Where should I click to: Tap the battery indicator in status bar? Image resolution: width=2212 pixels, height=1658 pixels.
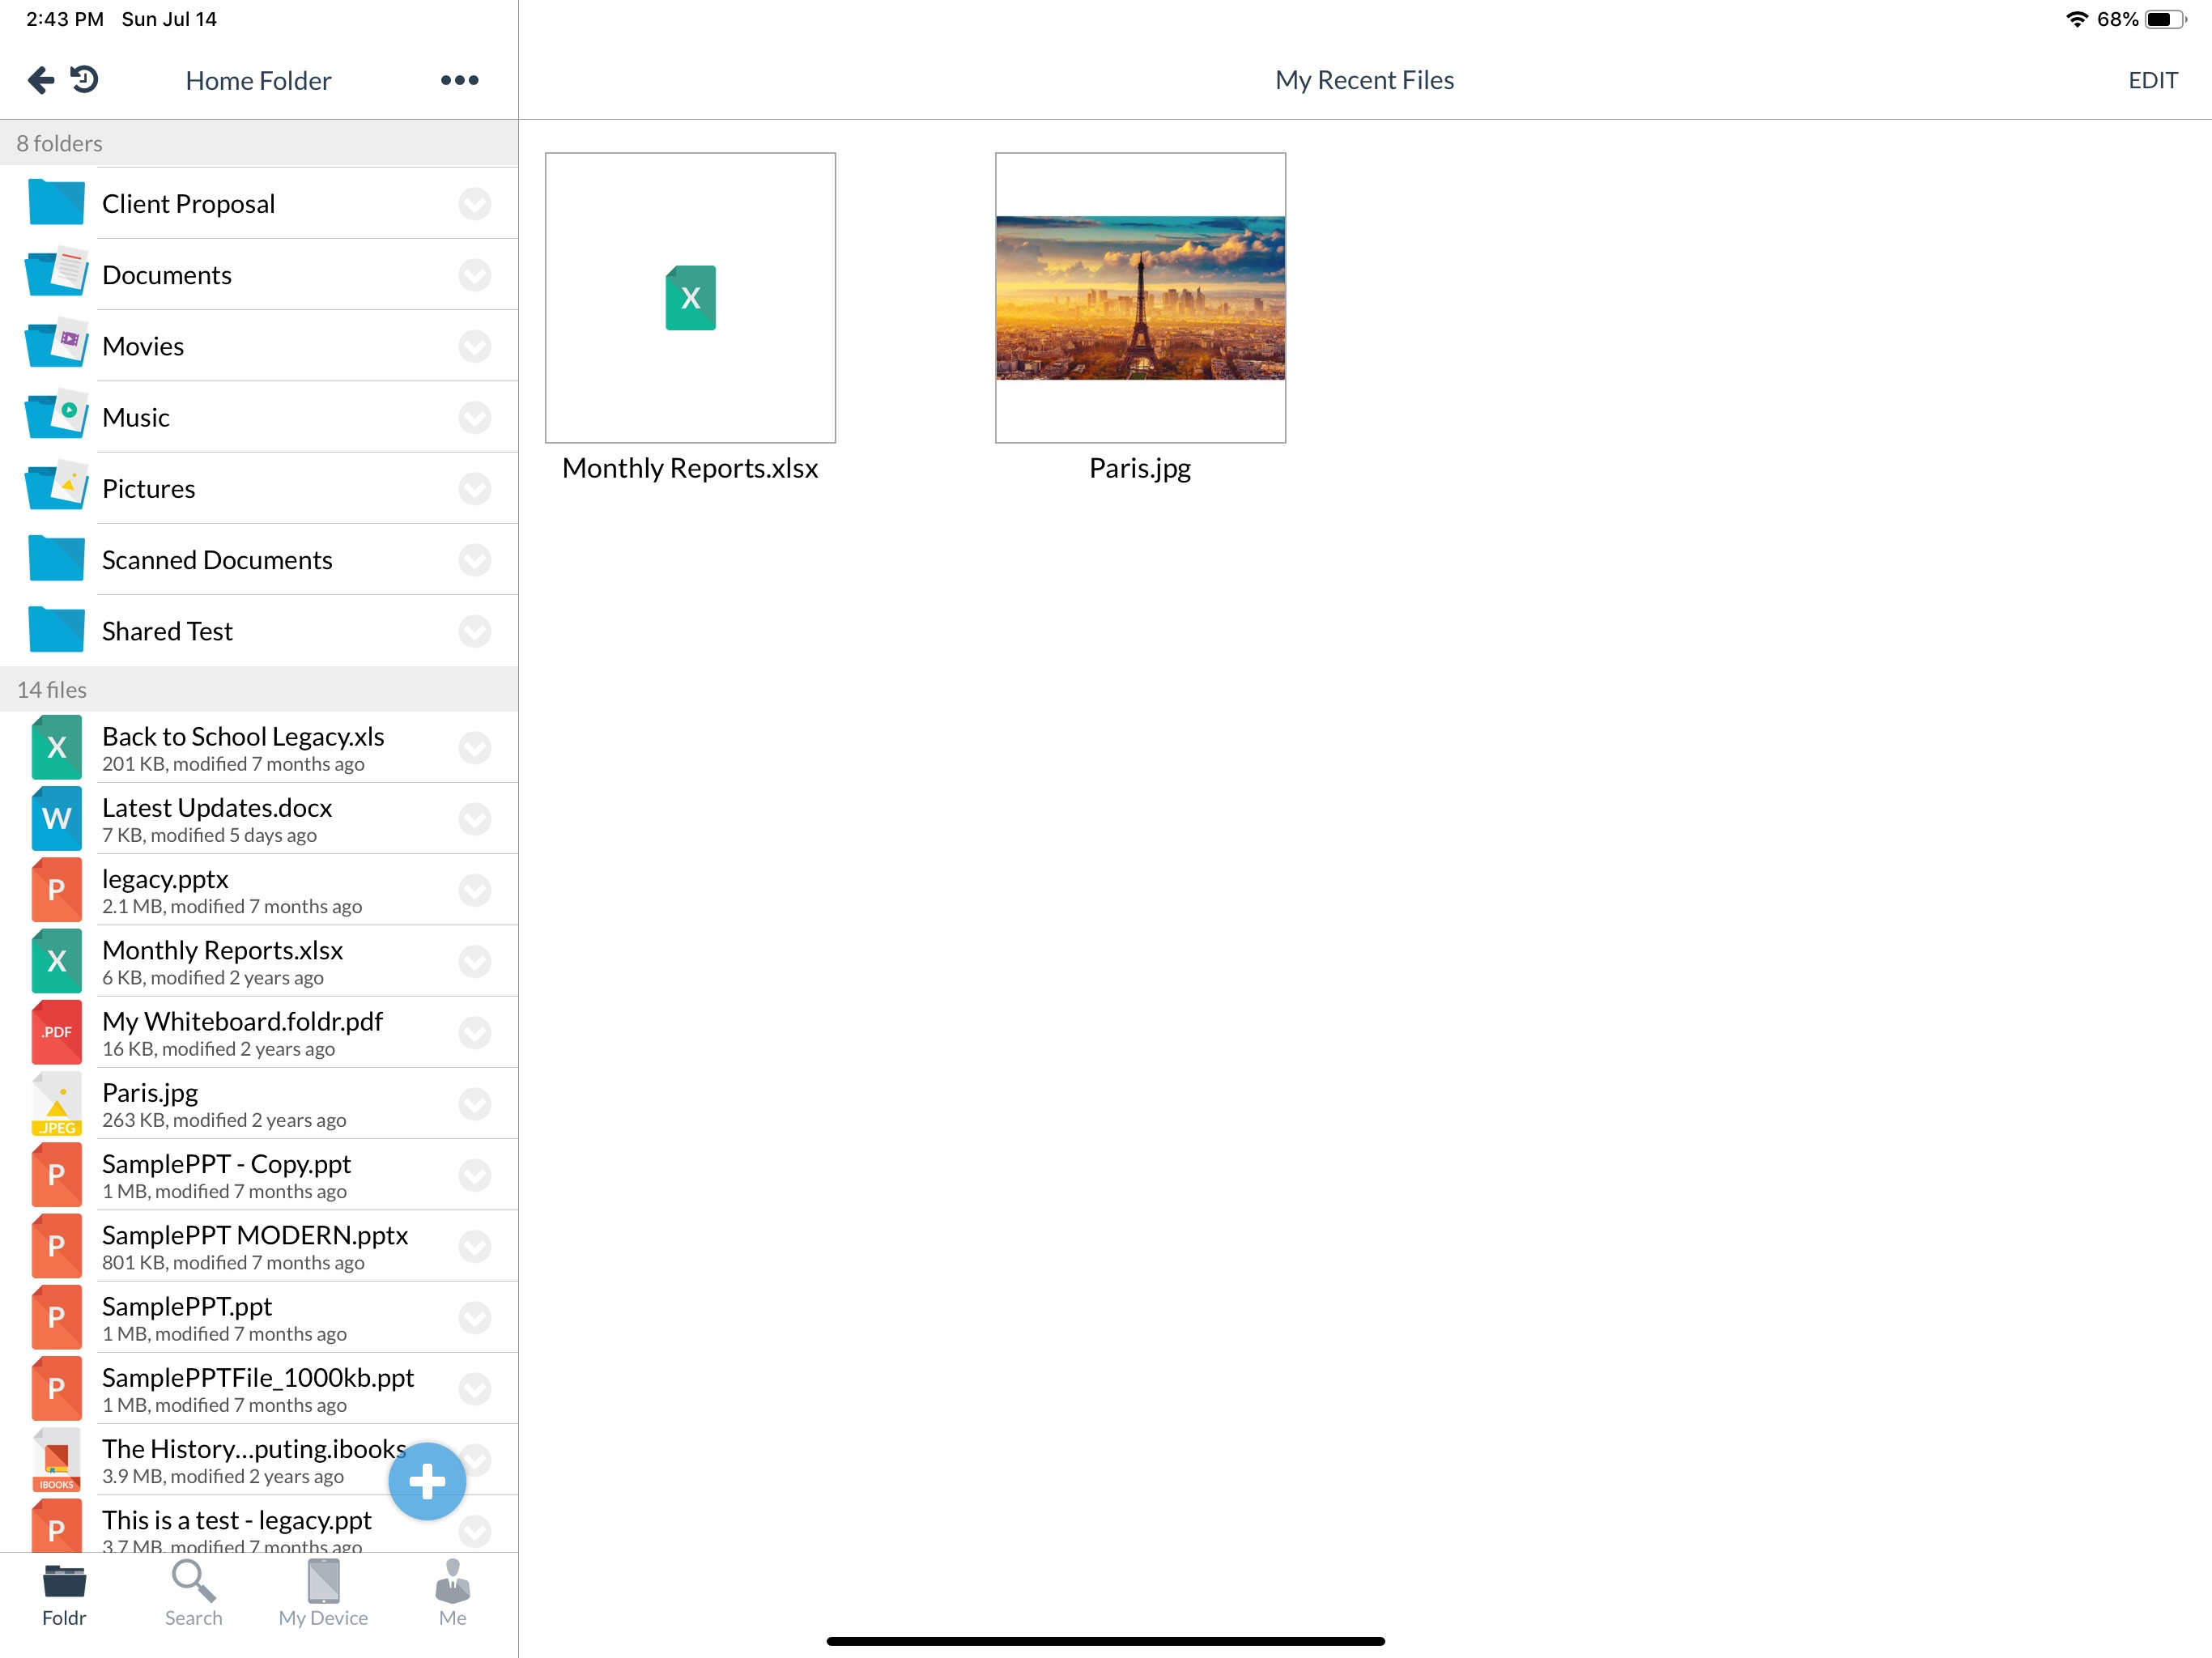(x=2166, y=19)
